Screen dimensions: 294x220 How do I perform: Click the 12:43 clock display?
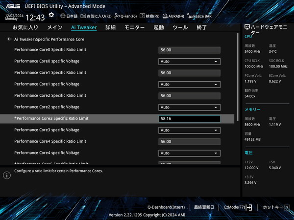(x=35, y=18)
